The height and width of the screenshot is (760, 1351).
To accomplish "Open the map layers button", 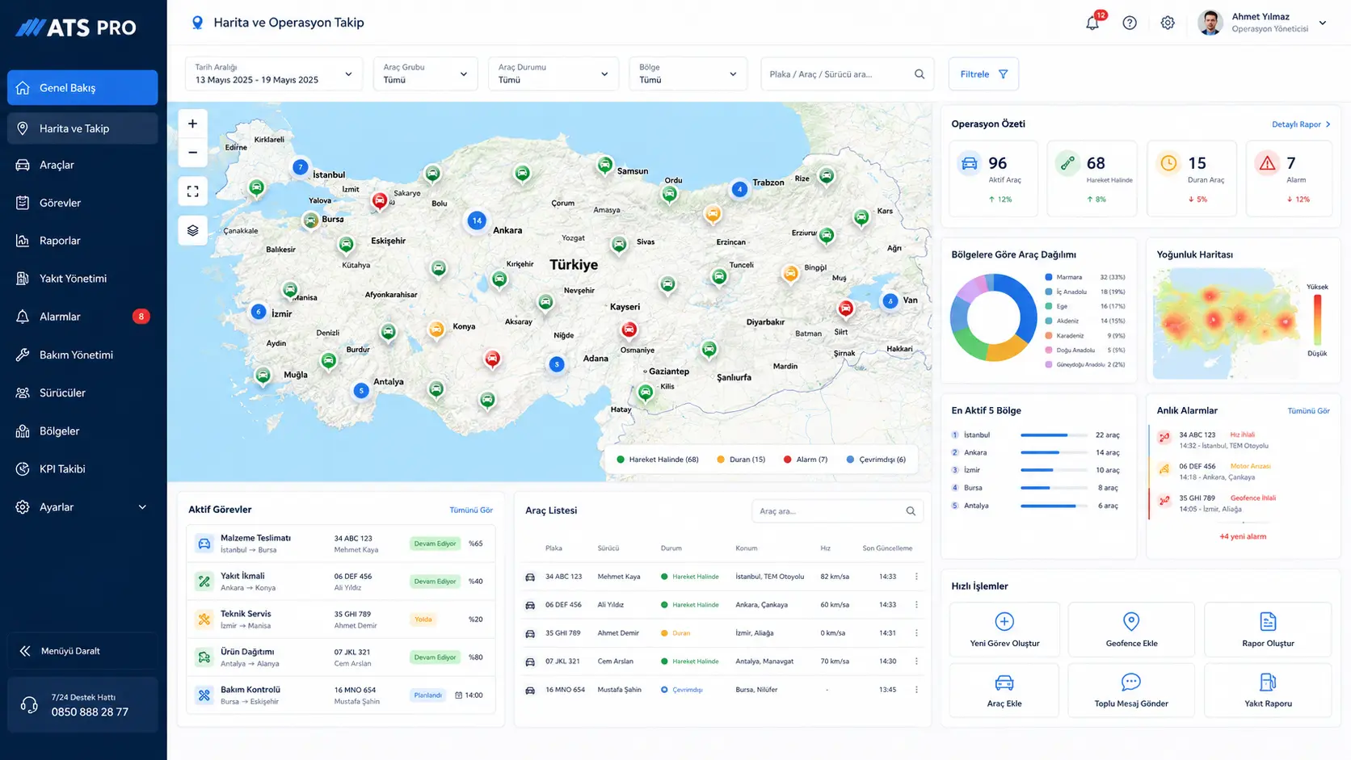I will click(x=192, y=230).
